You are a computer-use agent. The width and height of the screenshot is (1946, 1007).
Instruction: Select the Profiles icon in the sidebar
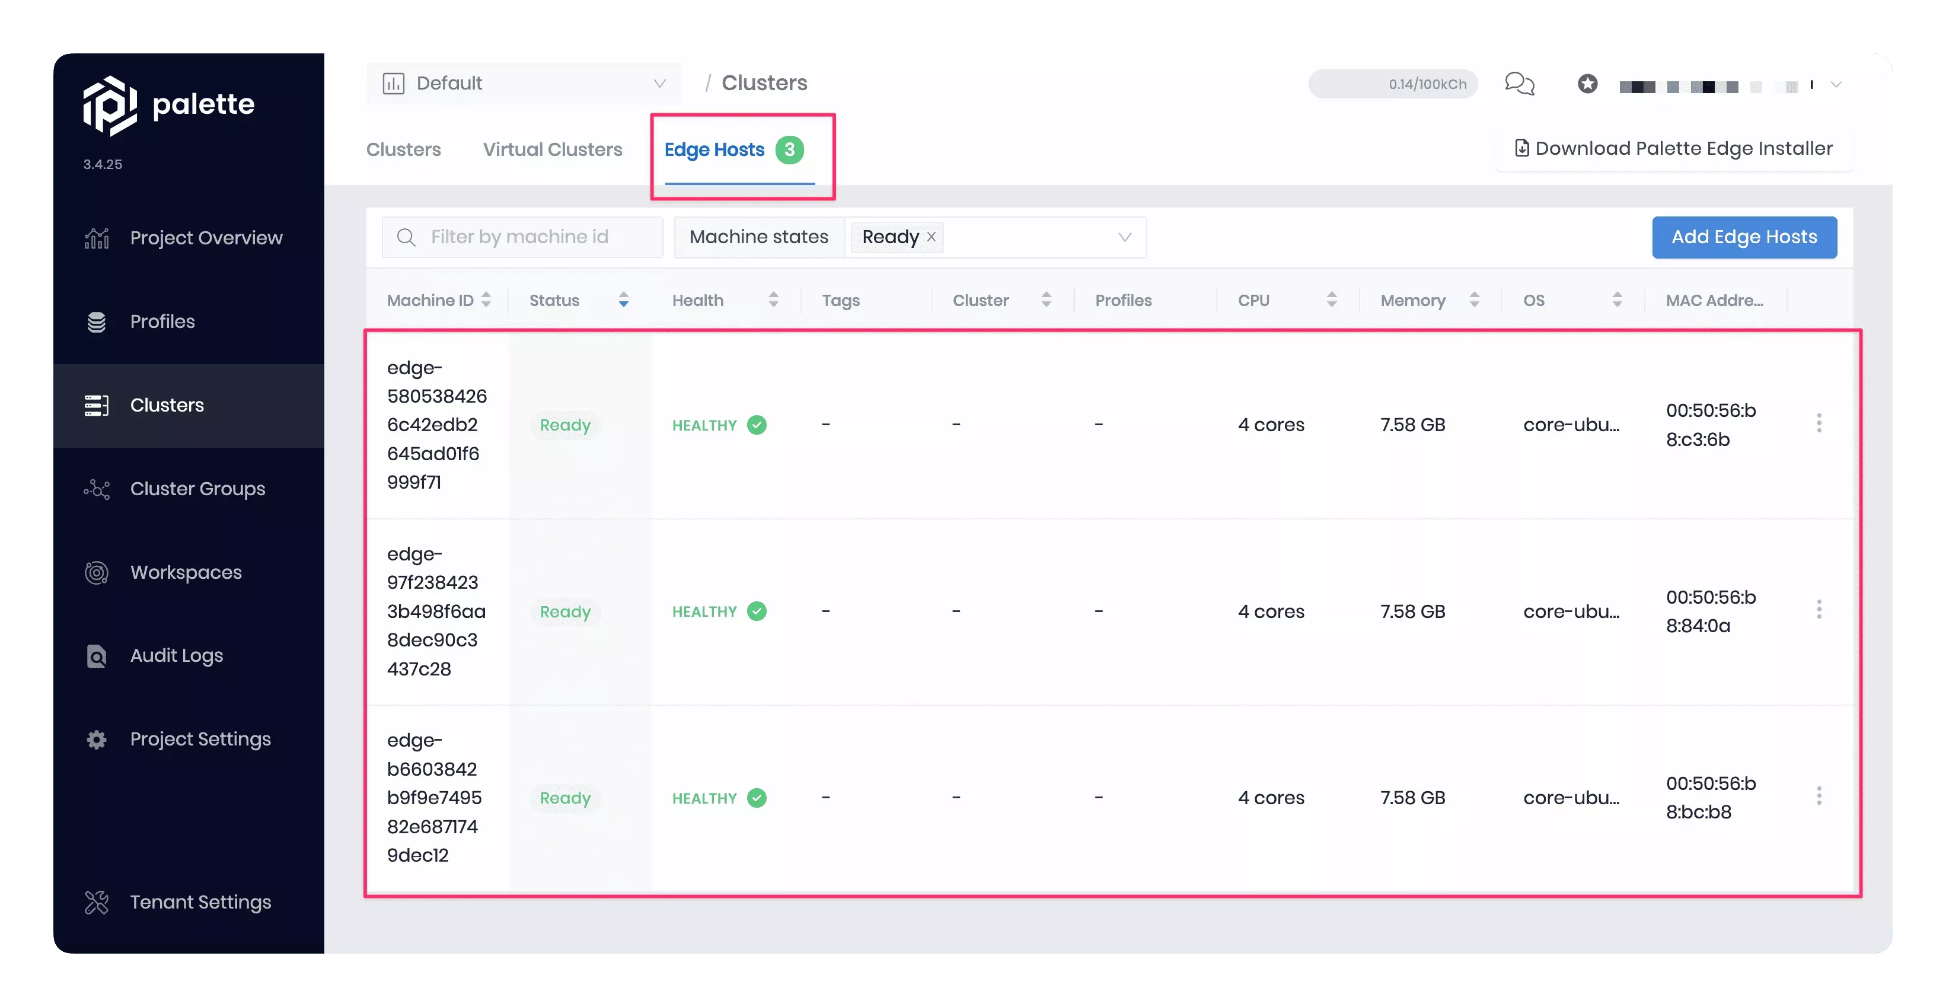click(97, 321)
